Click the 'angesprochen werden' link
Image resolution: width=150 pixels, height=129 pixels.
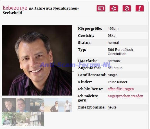coord(126,96)
